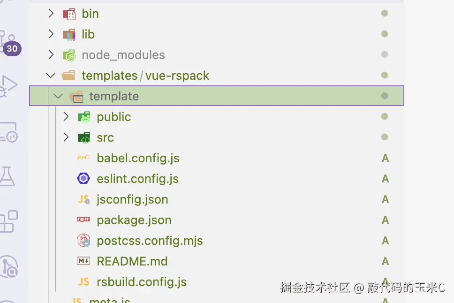Screen dimensions: 454x303
Task: Open jsconfig.json file
Action: pos(132,199)
